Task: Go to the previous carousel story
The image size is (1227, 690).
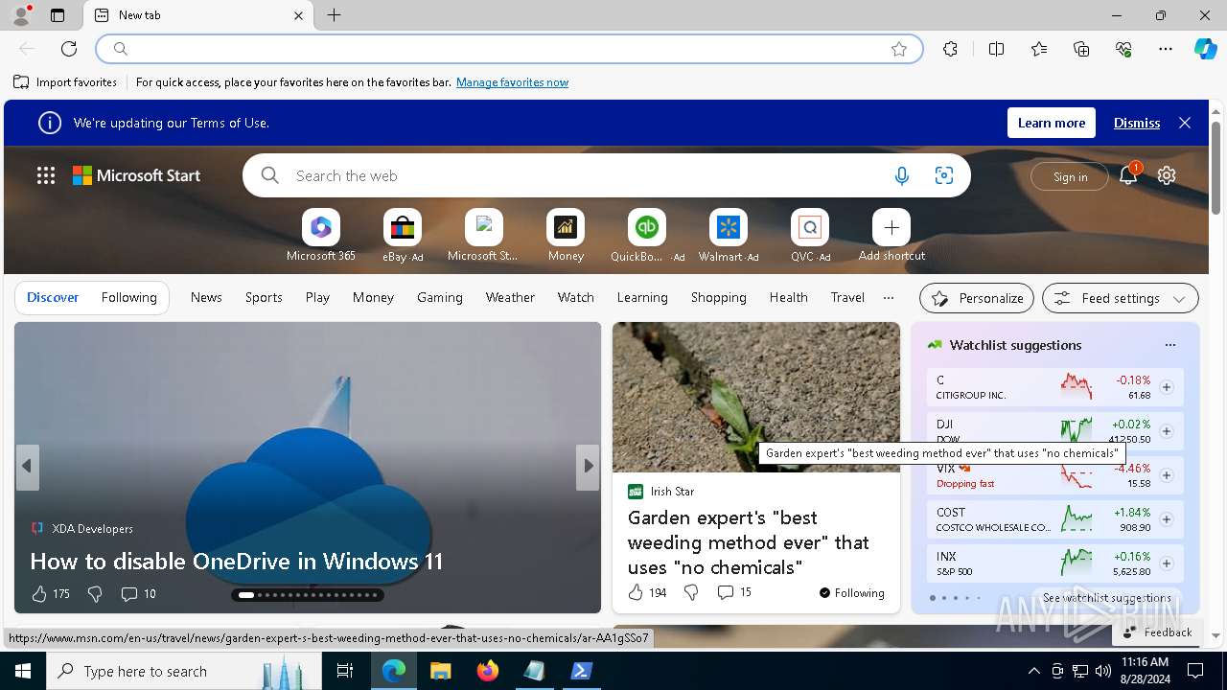Action: point(27,466)
